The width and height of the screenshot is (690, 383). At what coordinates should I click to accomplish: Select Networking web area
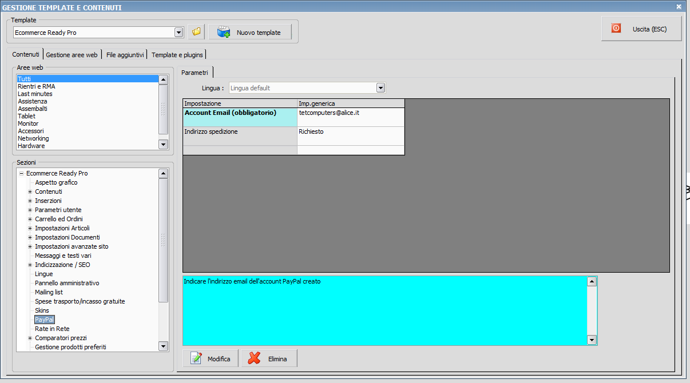tap(87, 138)
